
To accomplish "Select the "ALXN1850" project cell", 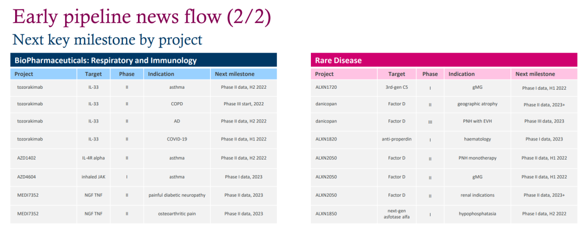I will tap(344, 214).
